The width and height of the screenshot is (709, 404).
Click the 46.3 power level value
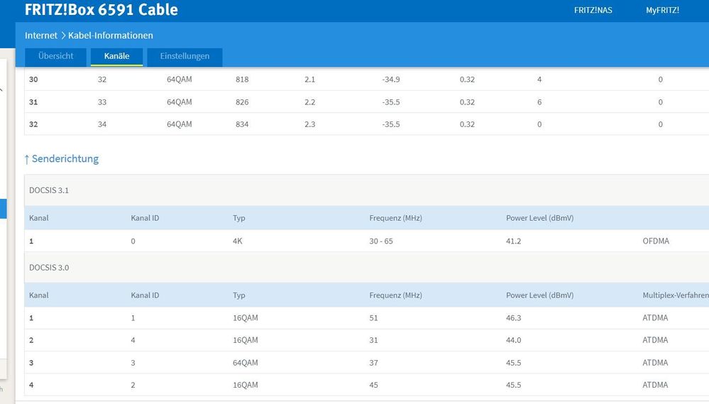[514, 318]
